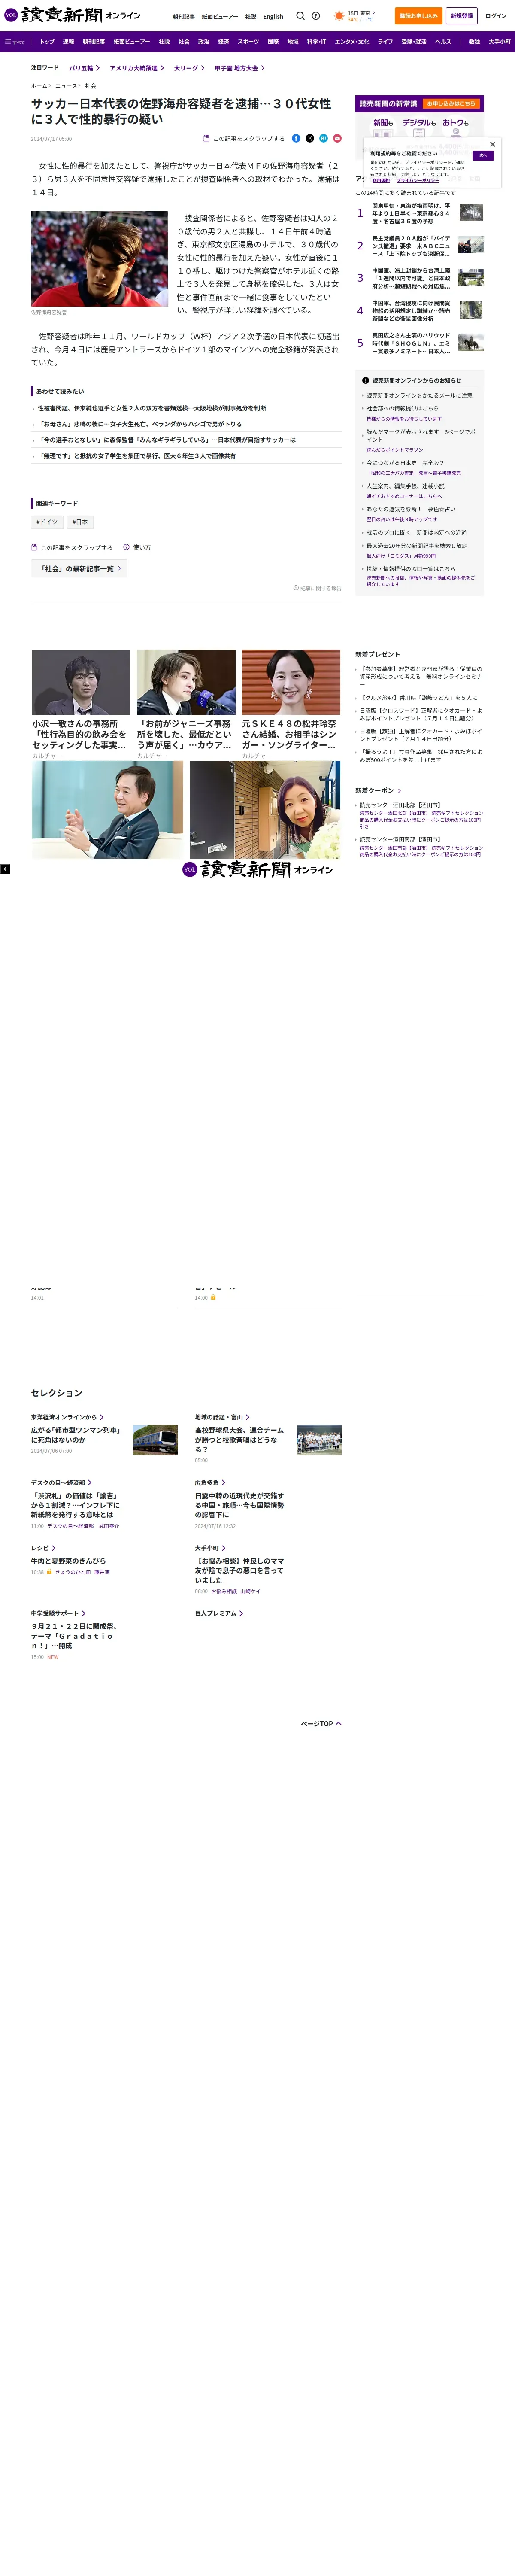
Task: Click the Yomiuri Shimbun Online logo
Action: click(72, 15)
